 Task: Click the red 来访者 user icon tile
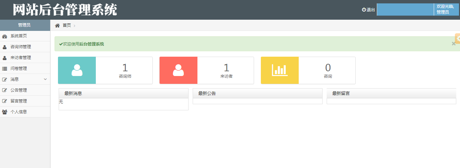click(178, 70)
